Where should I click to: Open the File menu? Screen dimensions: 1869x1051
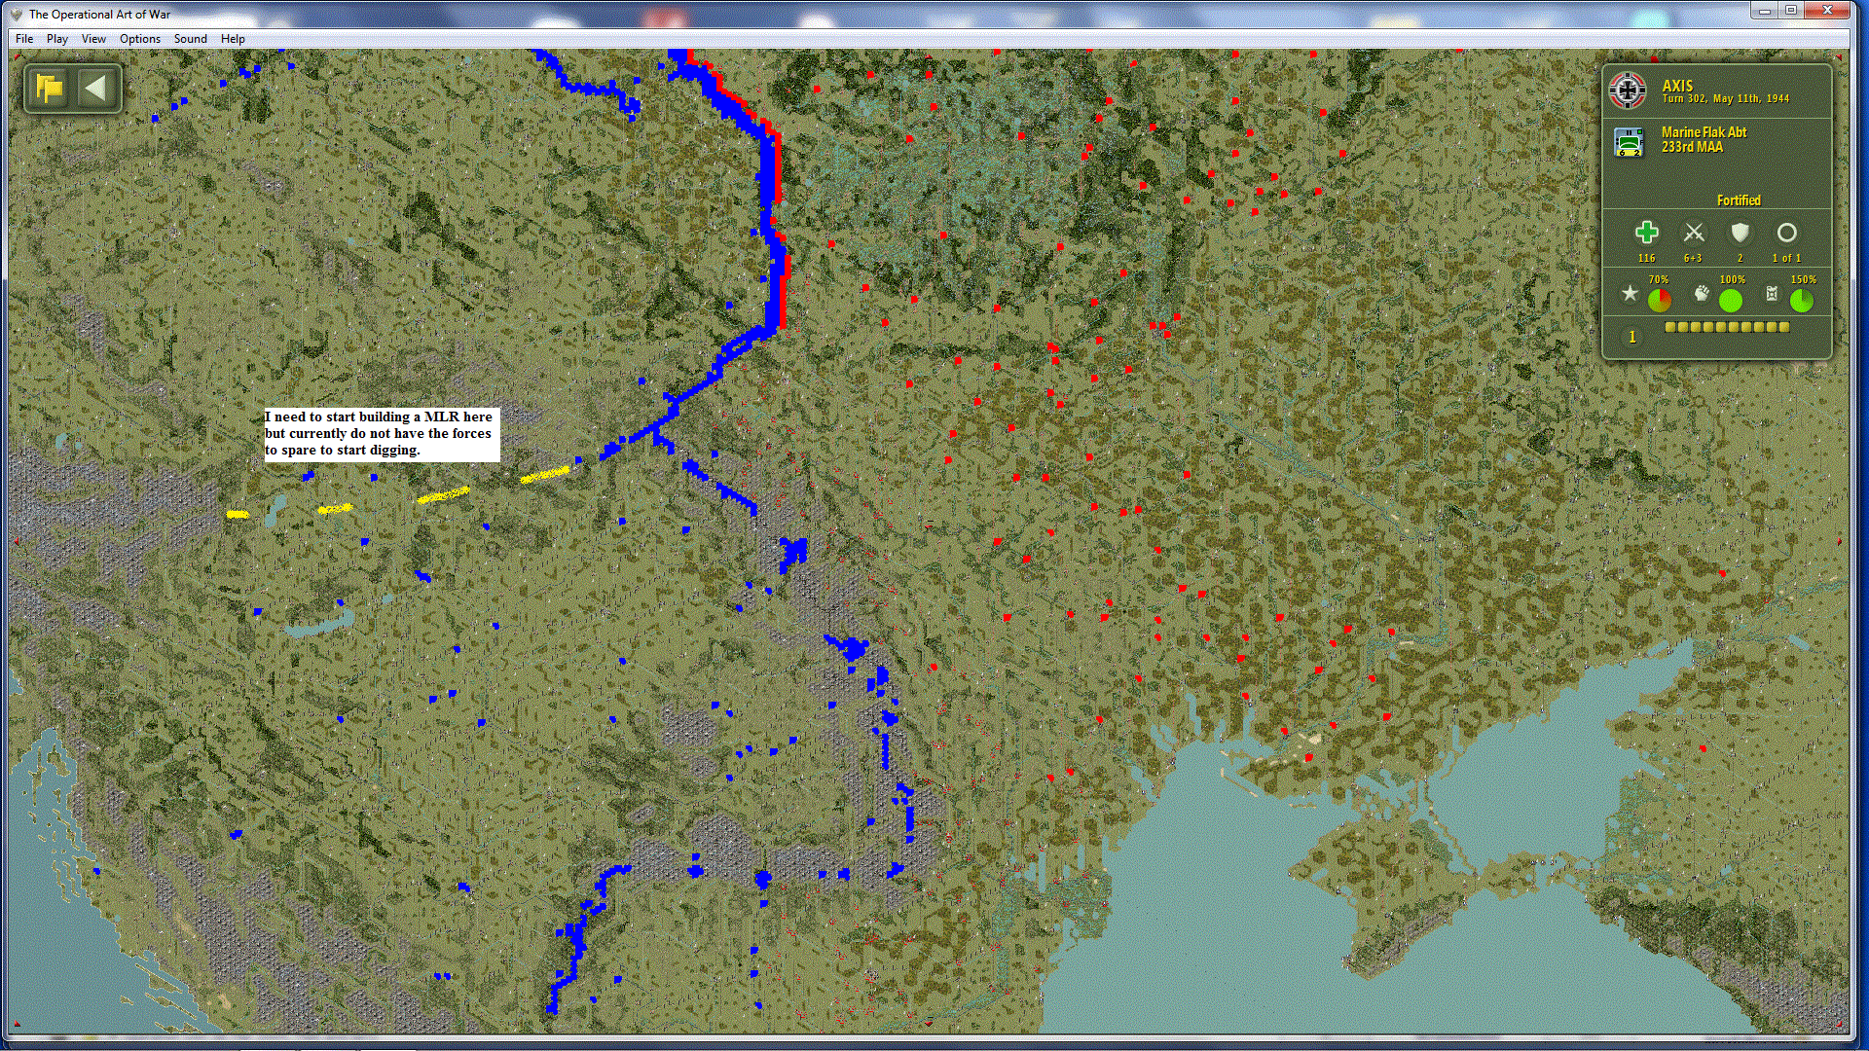(24, 39)
